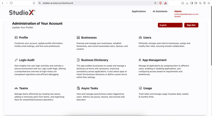
Task: Open the Business Dictionary link
Action: click(94, 60)
